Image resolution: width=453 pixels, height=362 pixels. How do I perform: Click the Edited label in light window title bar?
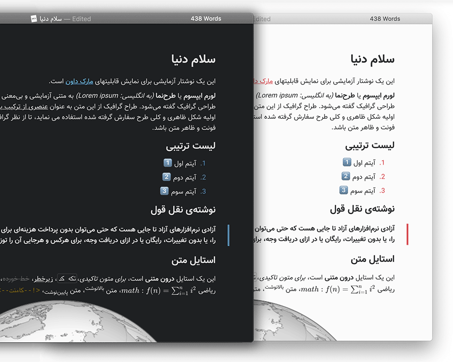click(x=262, y=19)
